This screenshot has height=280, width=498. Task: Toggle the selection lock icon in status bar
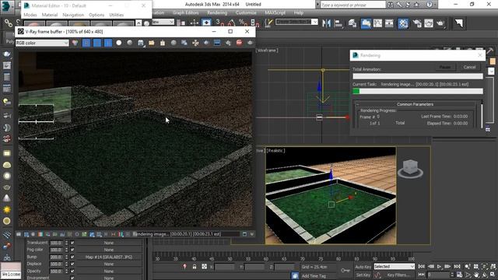coord(195,267)
